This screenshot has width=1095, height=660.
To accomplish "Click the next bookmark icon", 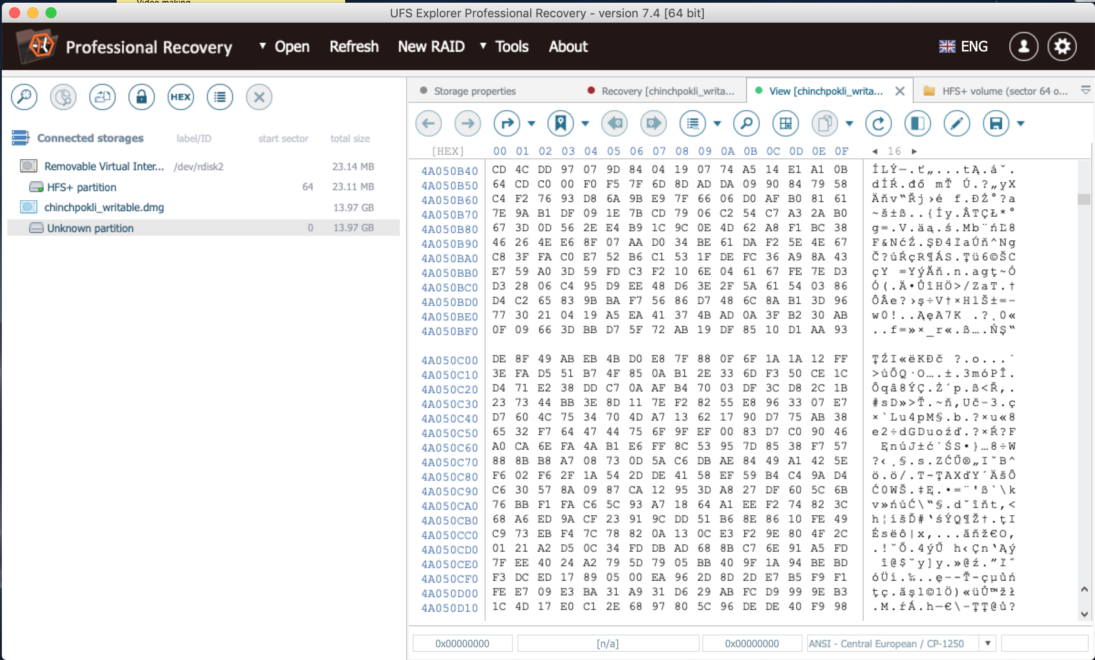I will pyautogui.click(x=654, y=123).
